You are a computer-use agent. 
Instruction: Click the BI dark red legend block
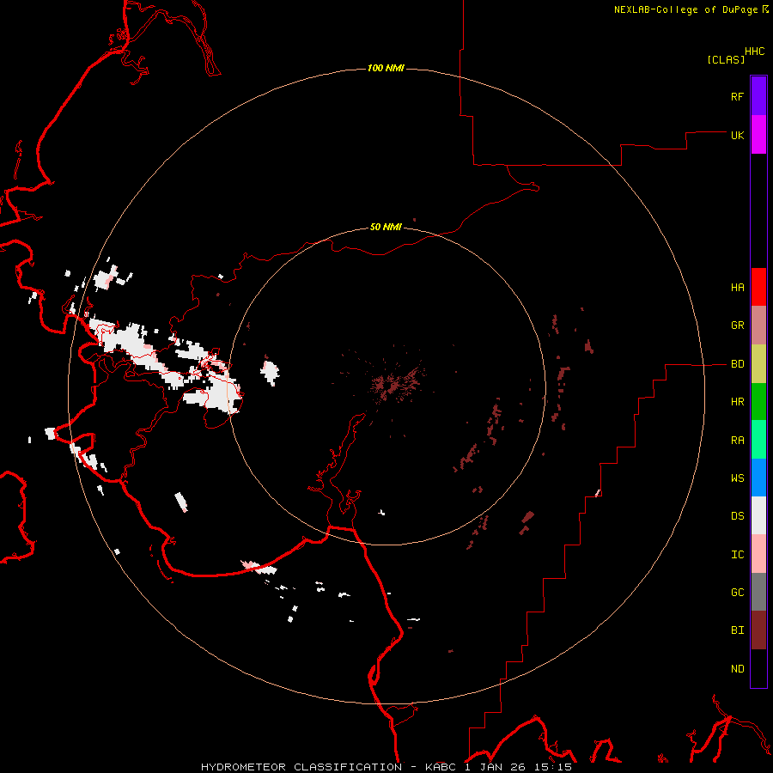[758, 630]
